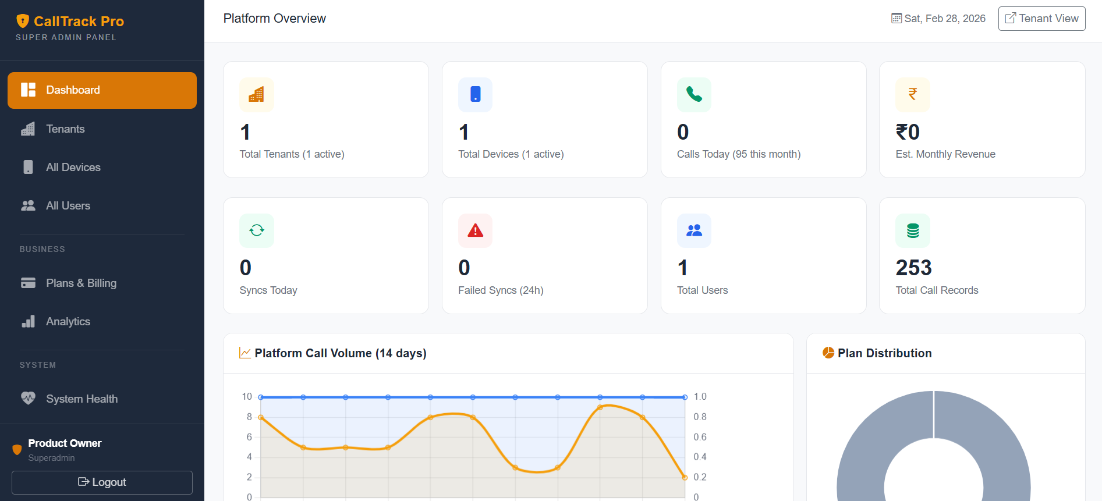The width and height of the screenshot is (1102, 501).
Task: Click the Total Call Records label
Action: (937, 290)
